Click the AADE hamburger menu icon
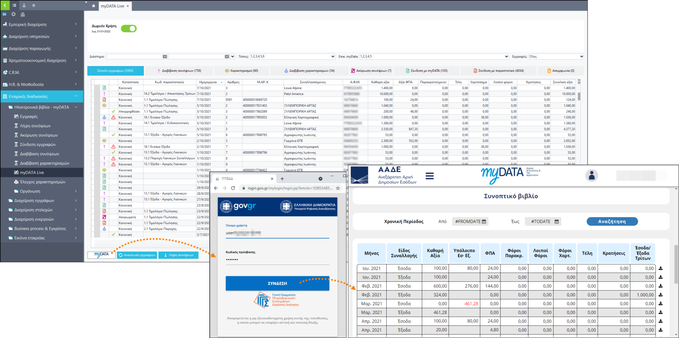679x338 pixels. pos(429,176)
